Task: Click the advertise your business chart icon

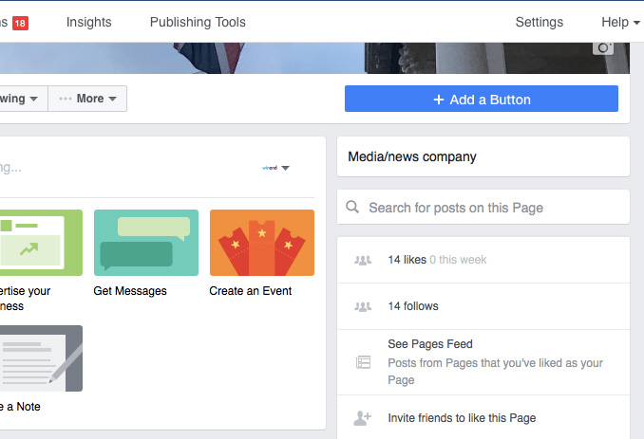Action: (40, 243)
